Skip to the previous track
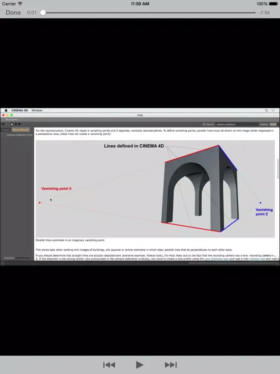Viewport: 280px width, 374px height. pos(109,365)
